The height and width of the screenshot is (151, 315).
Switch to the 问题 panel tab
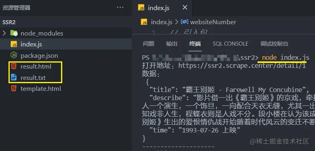(148, 44)
